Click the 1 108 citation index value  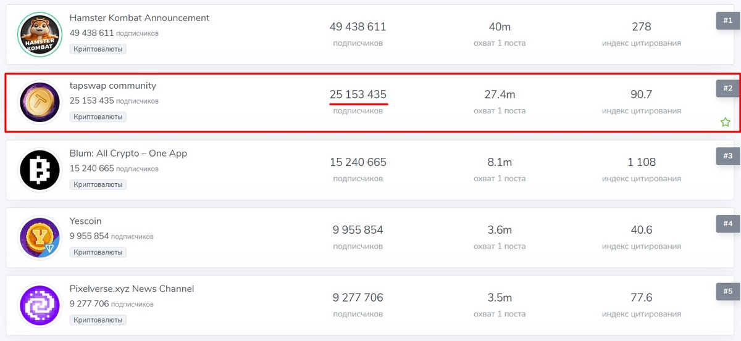[x=642, y=162]
